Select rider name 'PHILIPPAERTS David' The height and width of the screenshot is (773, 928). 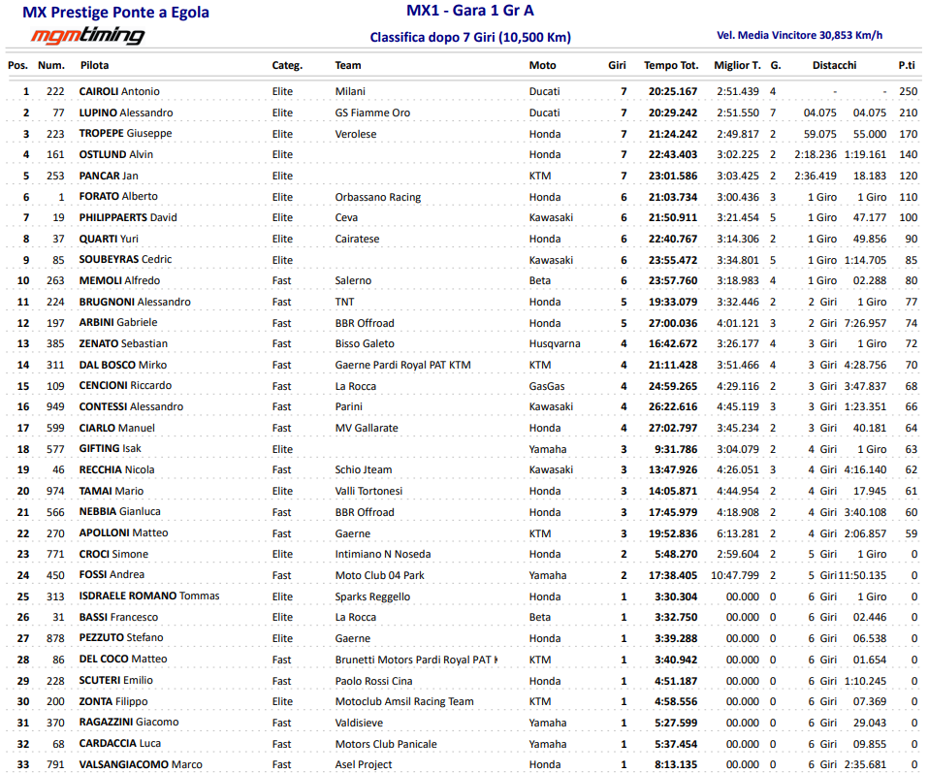coord(128,217)
